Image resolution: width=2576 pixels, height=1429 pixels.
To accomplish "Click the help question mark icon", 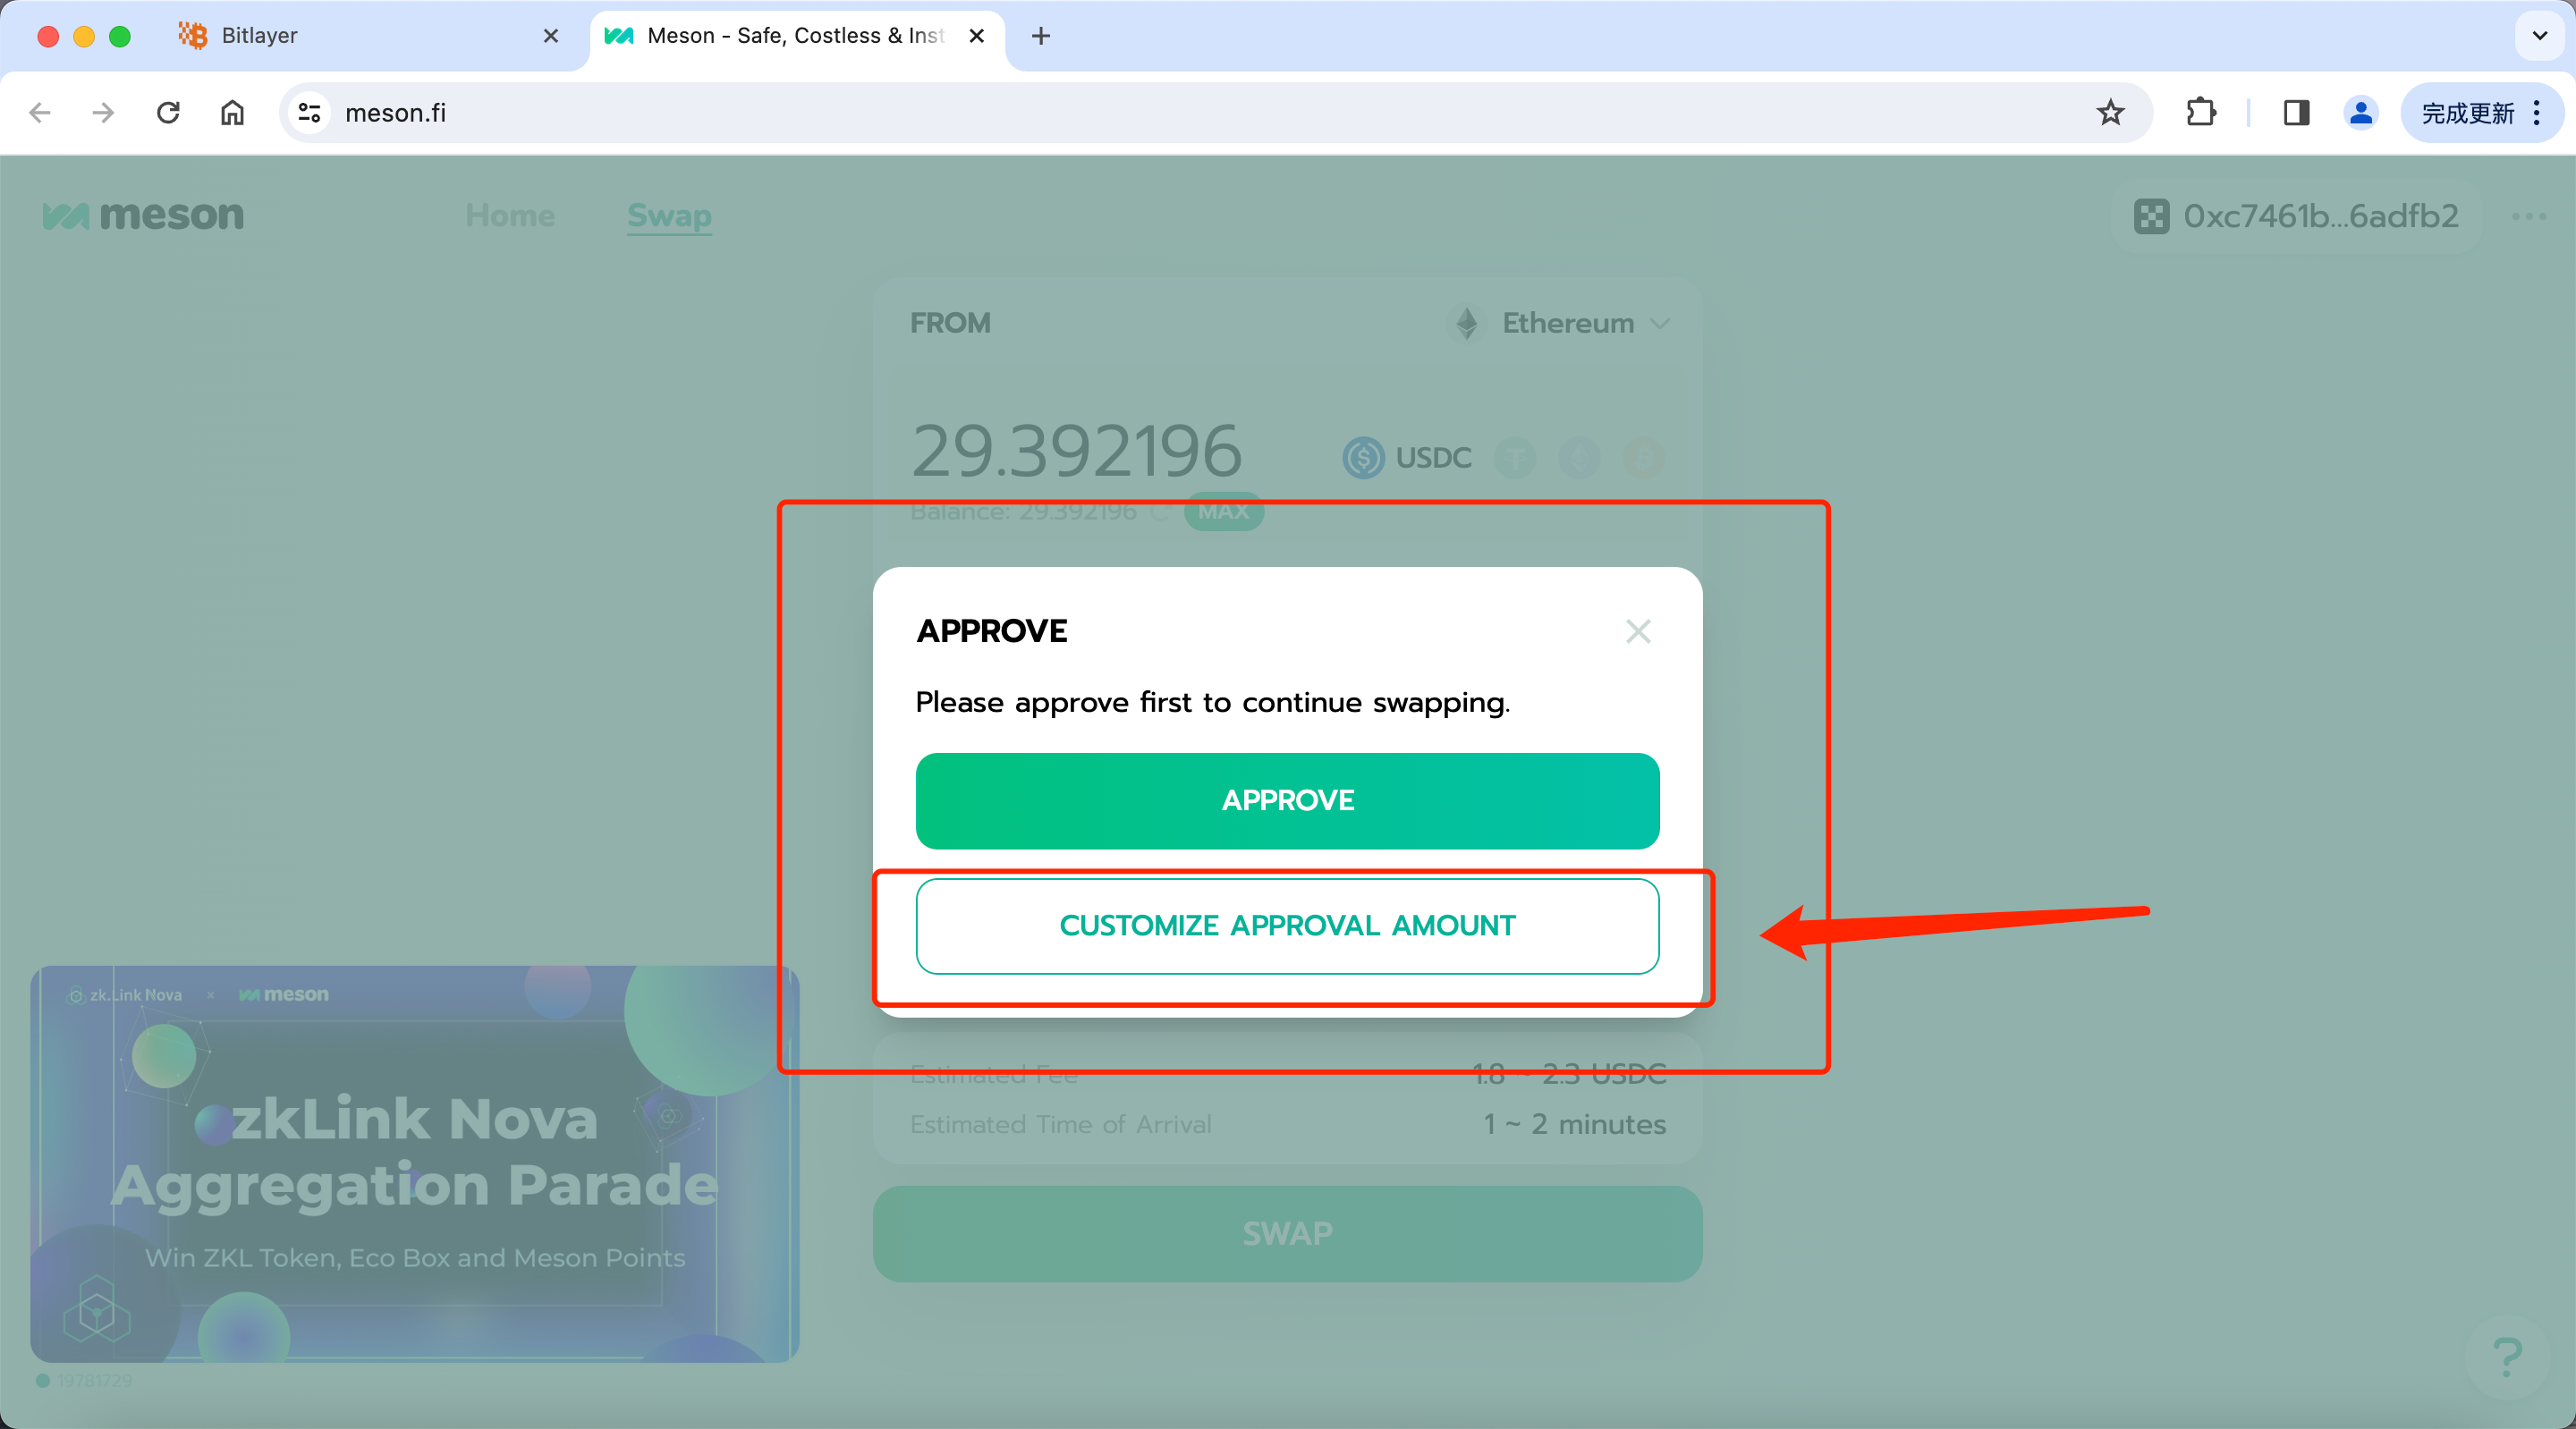I will pos(2506,1357).
